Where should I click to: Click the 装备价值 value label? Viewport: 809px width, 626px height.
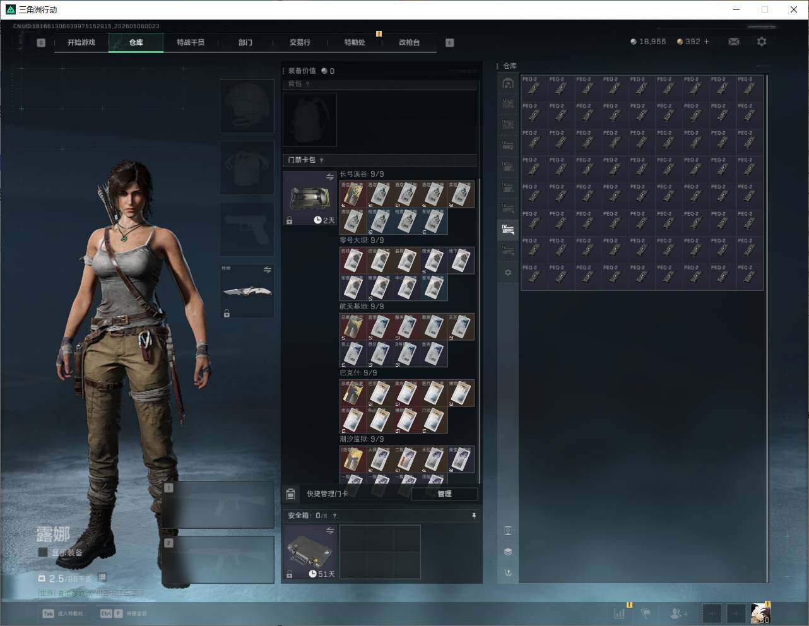pyautogui.click(x=311, y=71)
